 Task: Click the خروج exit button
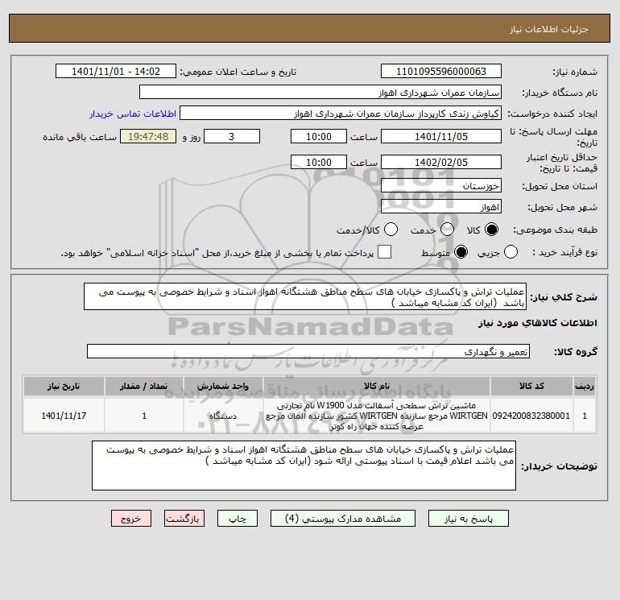tap(131, 519)
